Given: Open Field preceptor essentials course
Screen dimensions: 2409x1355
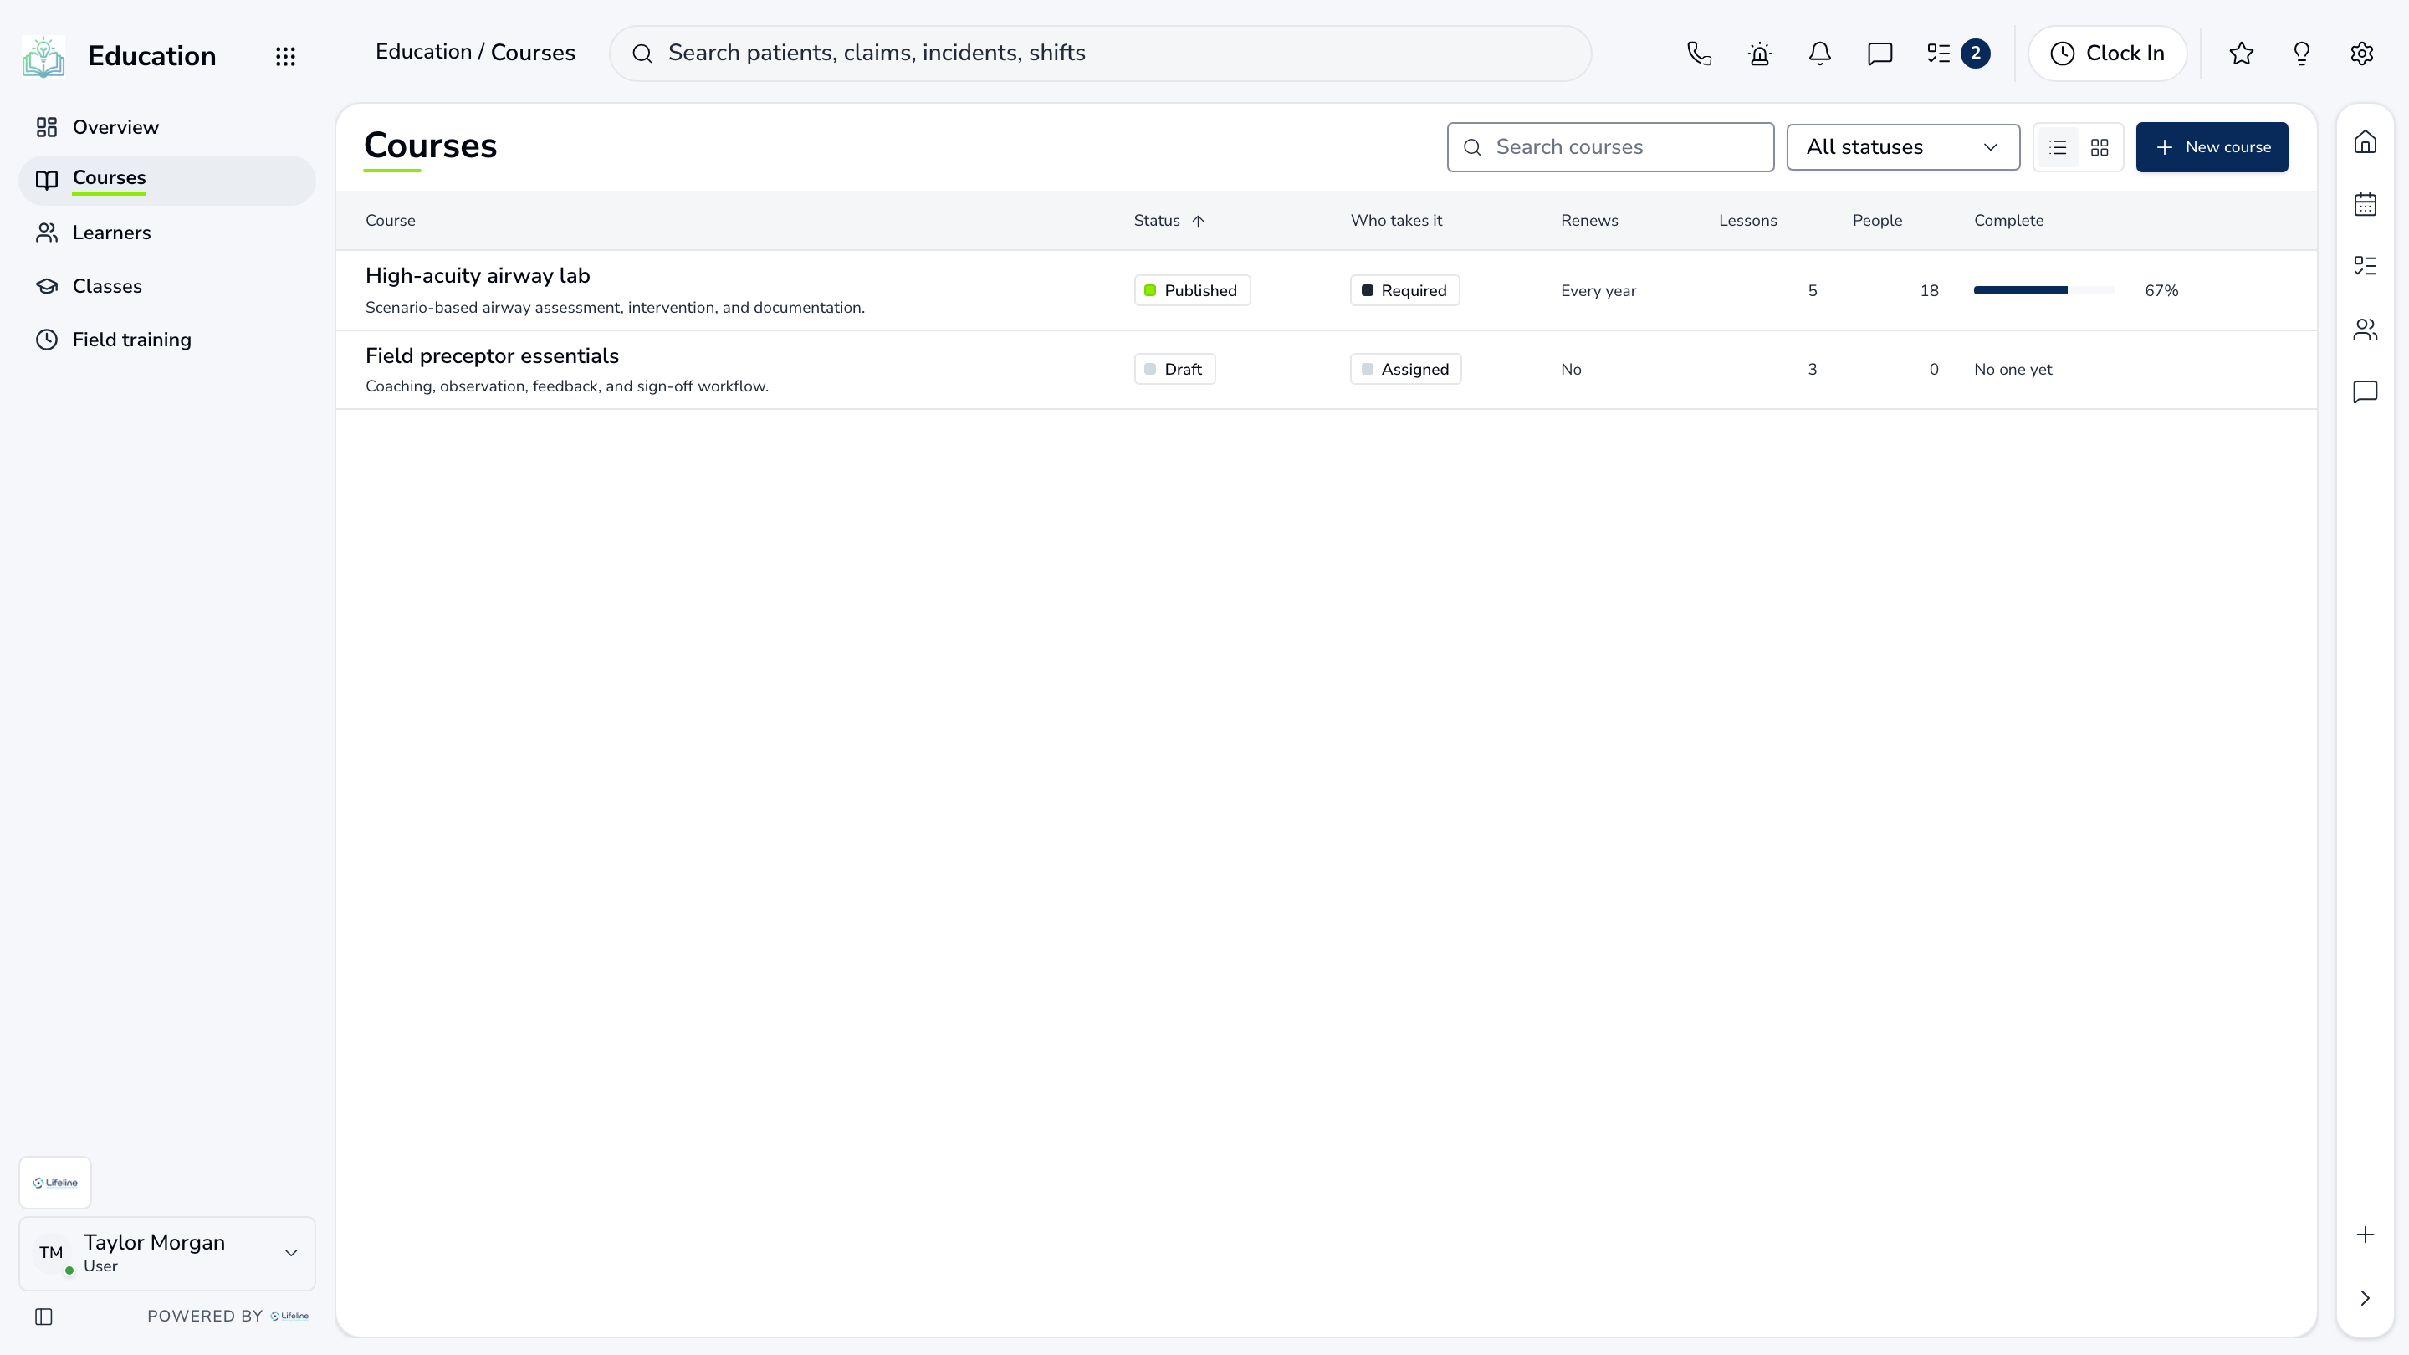Looking at the screenshot, I should [x=492, y=356].
